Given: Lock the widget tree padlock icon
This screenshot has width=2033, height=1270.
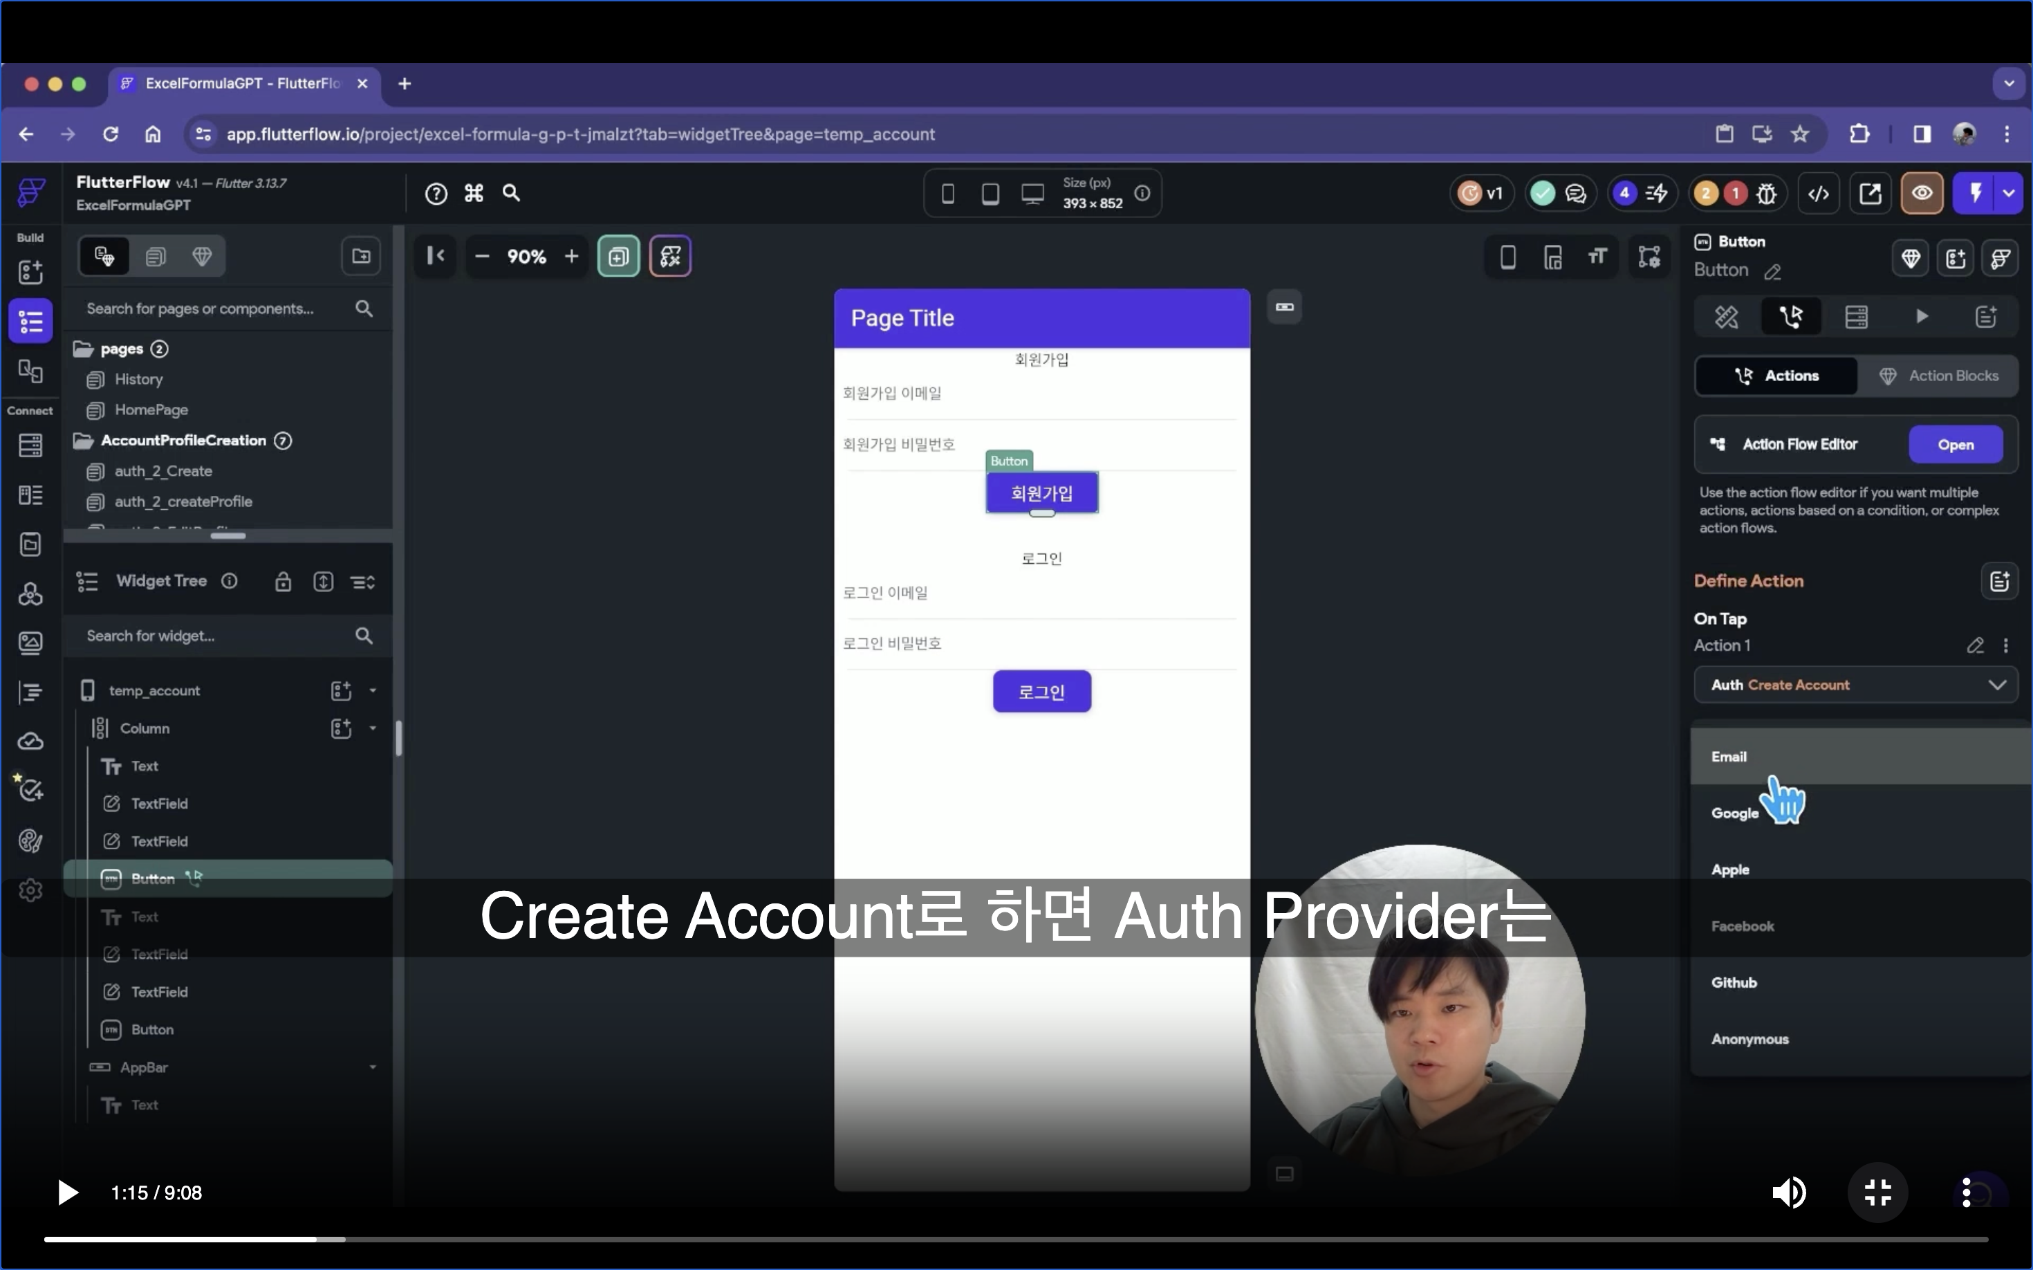Looking at the screenshot, I should point(283,581).
